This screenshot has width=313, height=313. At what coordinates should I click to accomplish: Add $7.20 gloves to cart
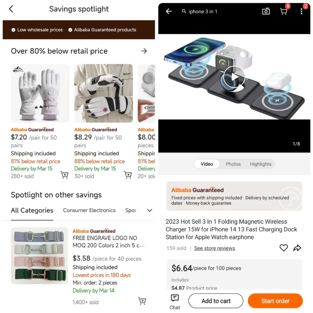tap(64, 175)
